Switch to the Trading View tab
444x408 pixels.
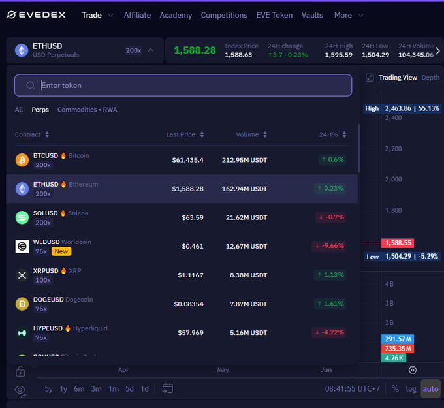coord(398,78)
